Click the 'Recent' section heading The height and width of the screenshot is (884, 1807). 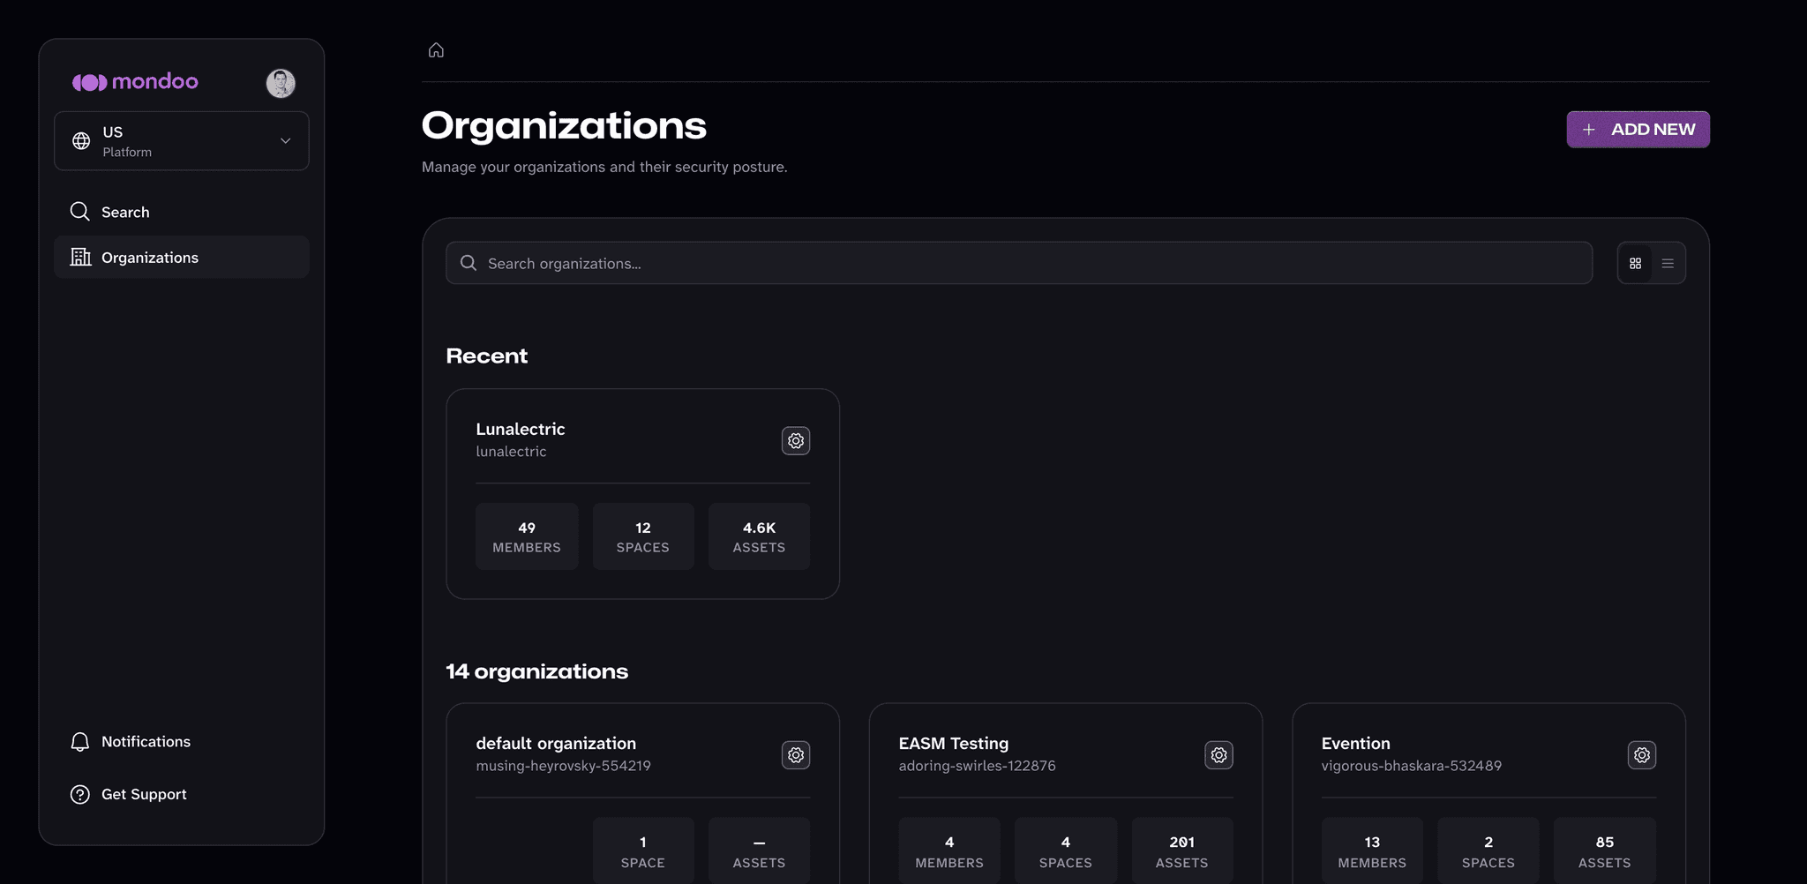[x=487, y=356]
